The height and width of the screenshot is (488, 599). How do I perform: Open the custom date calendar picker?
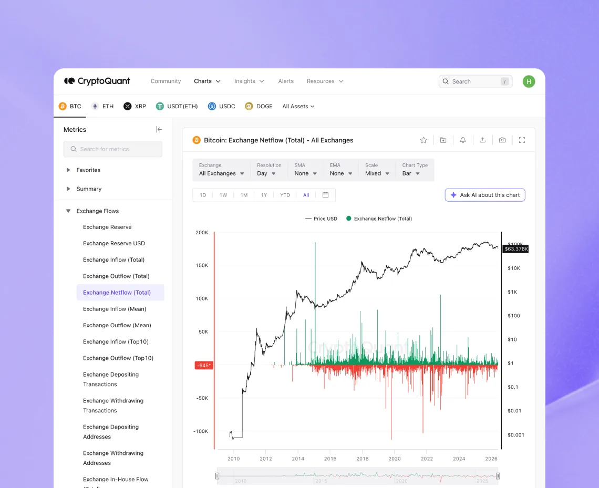pyautogui.click(x=325, y=195)
